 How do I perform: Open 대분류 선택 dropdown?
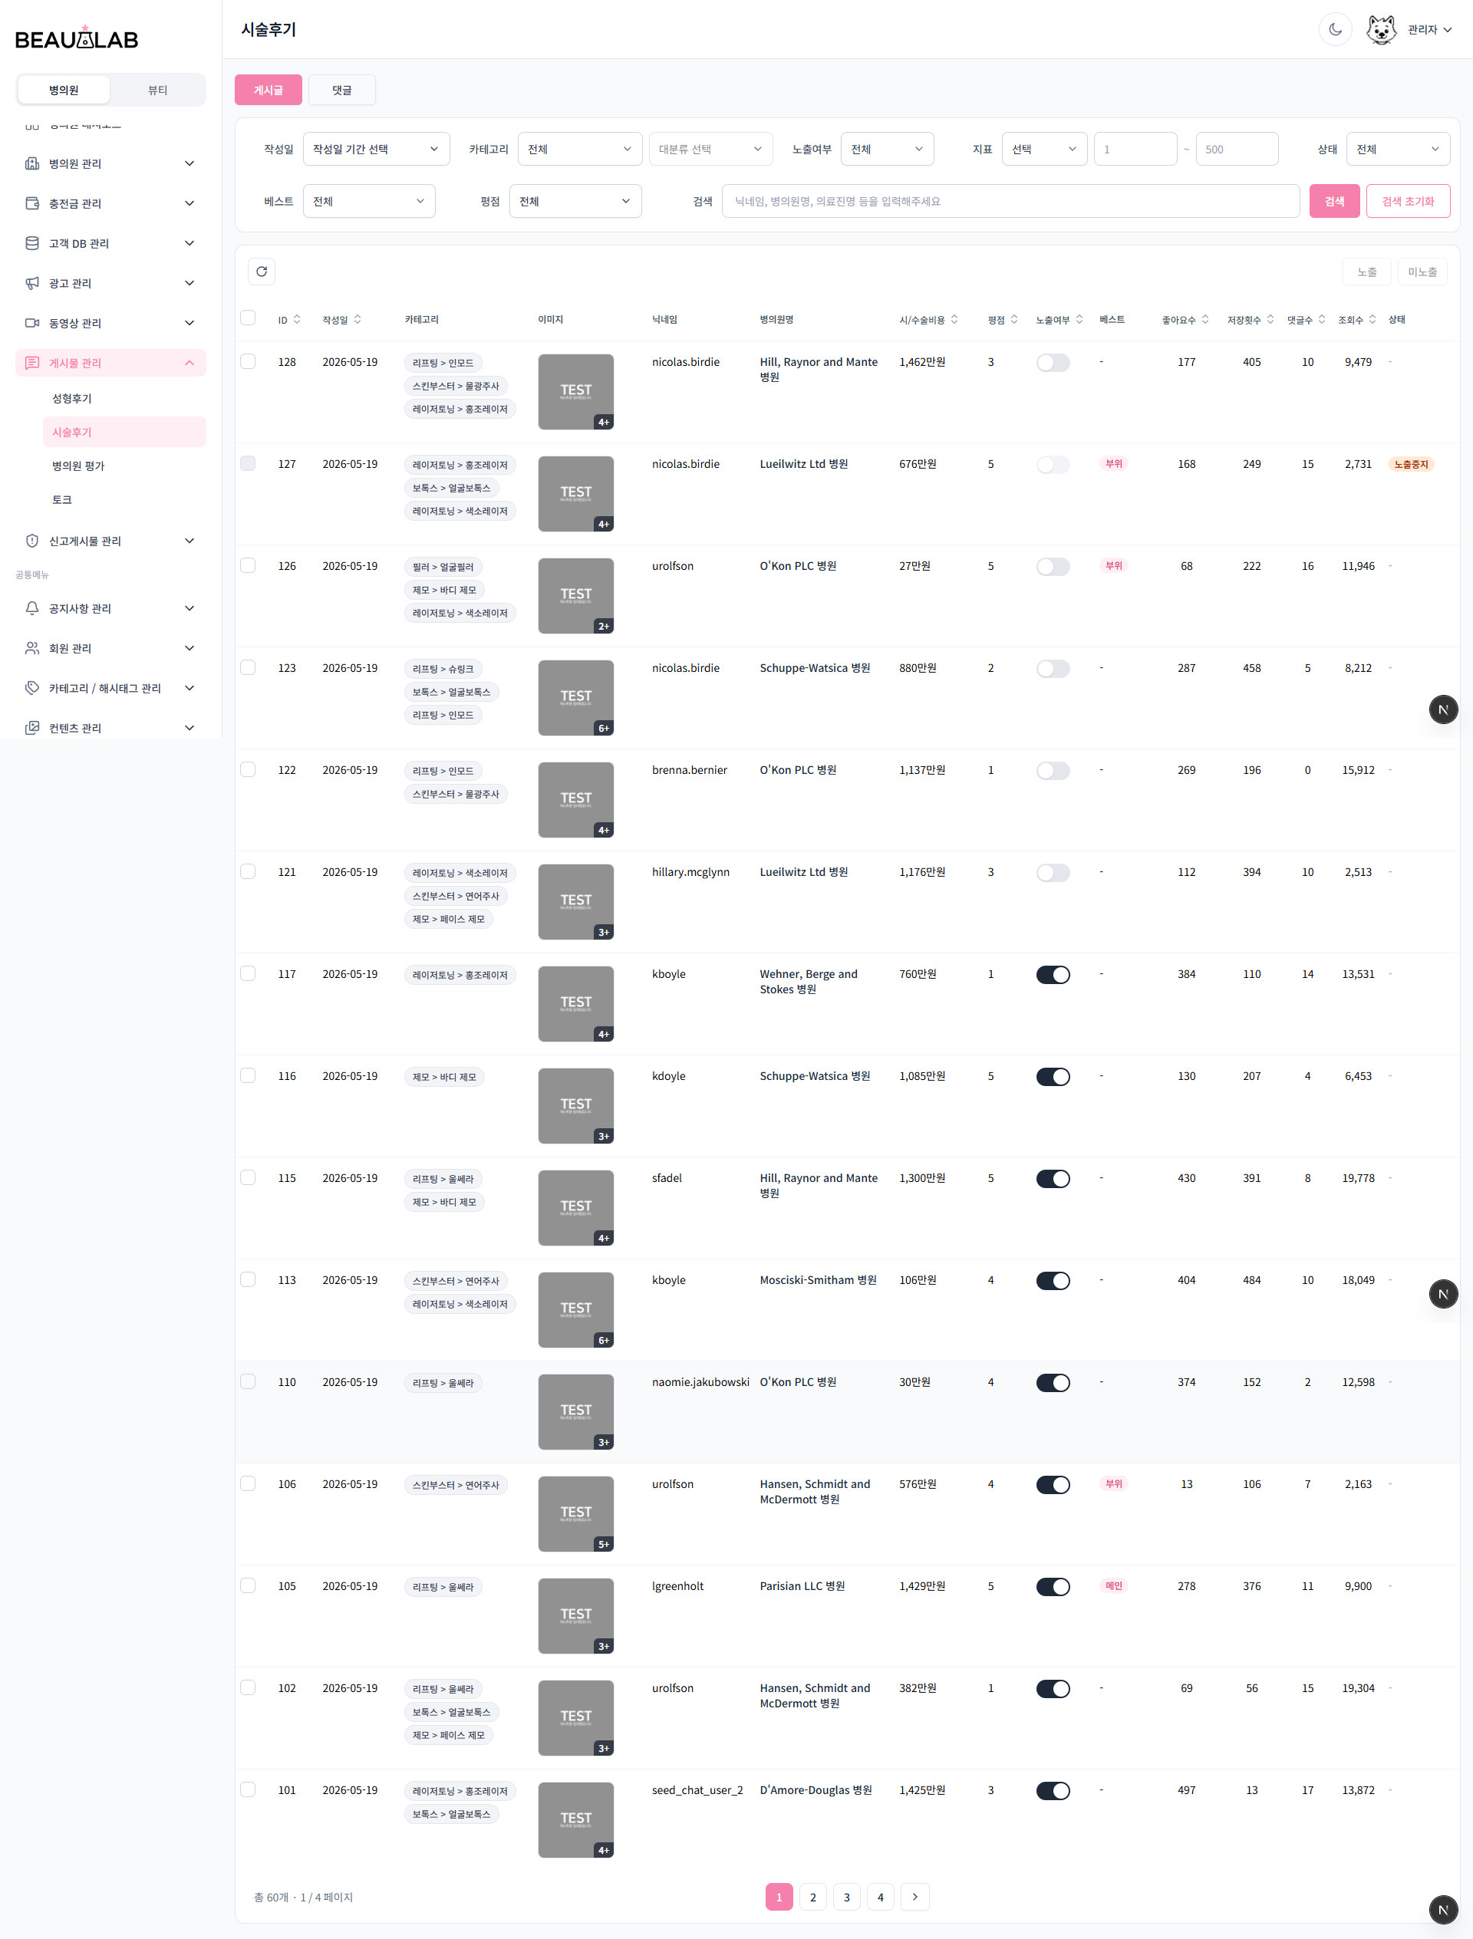click(711, 149)
